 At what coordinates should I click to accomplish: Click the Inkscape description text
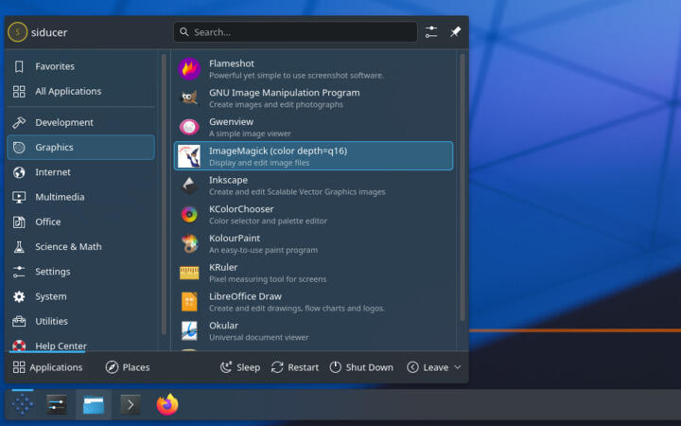click(297, 191)
